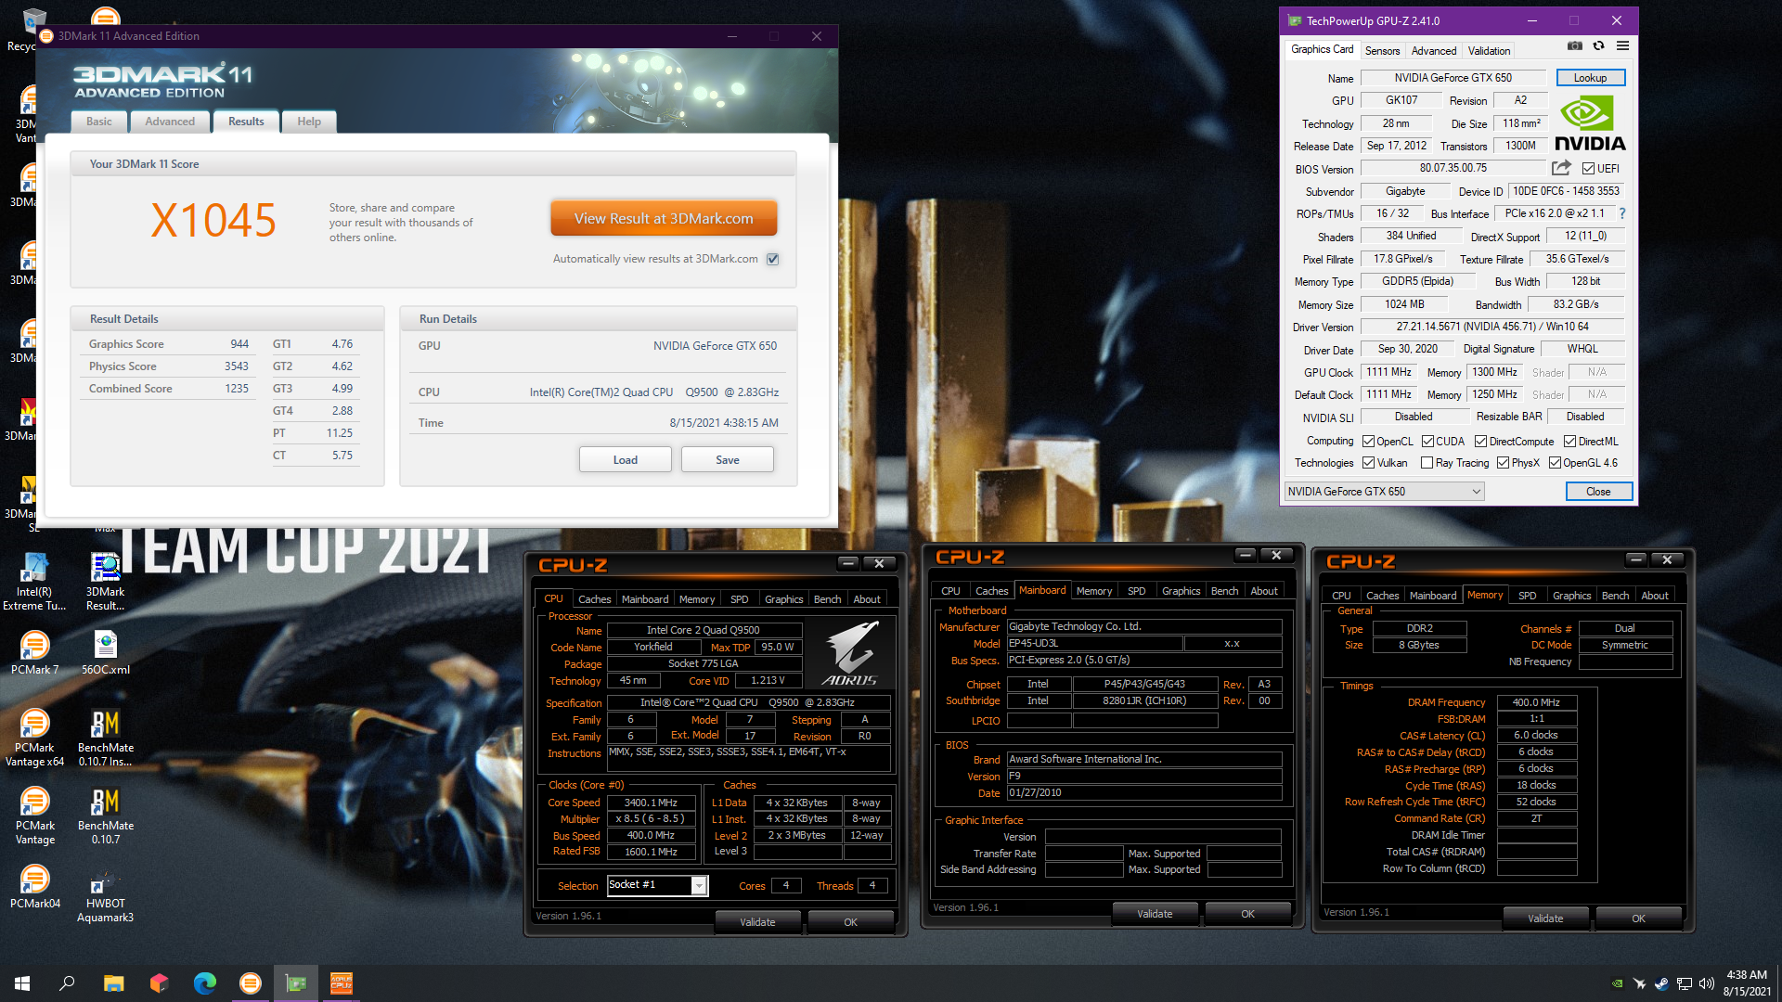Toggle the UEFI checkbox in GPU-Z
This screenshot has width=1782, height=1002.
pyautogui.click(x=1588, y=169)
